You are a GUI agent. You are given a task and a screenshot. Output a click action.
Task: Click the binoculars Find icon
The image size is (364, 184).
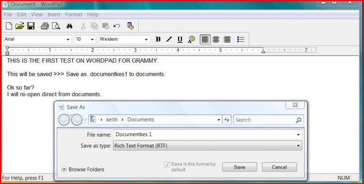click(x=69, y=26)
